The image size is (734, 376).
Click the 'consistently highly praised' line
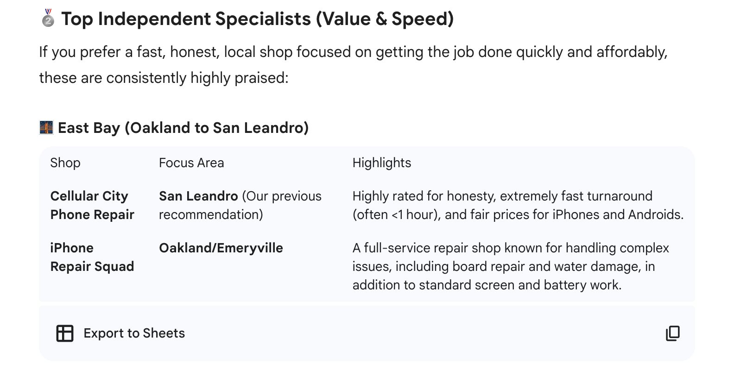(x=164, y=78)
